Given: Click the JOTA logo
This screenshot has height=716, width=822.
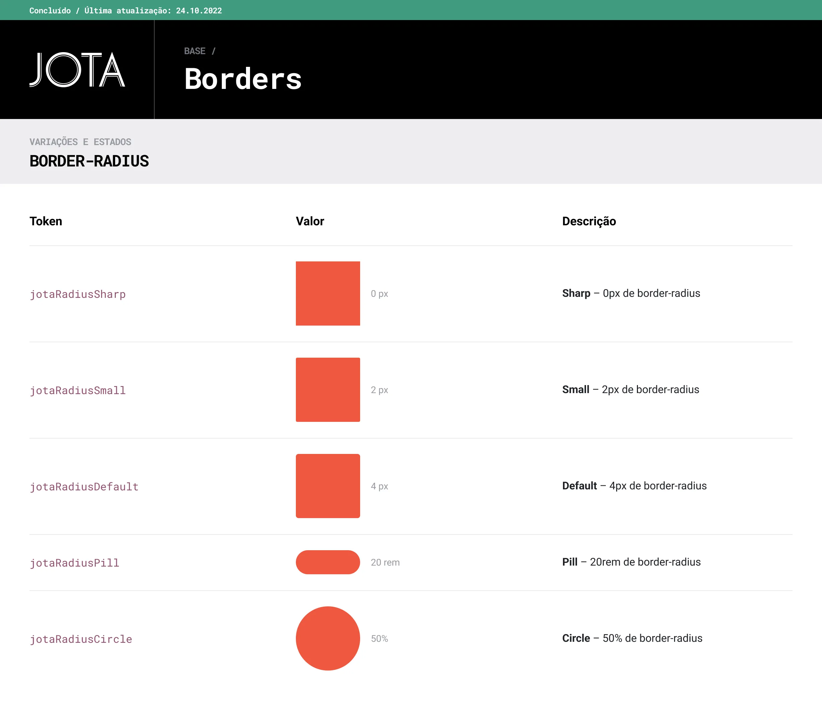Looking at the screenshot, I should [77, 70].
